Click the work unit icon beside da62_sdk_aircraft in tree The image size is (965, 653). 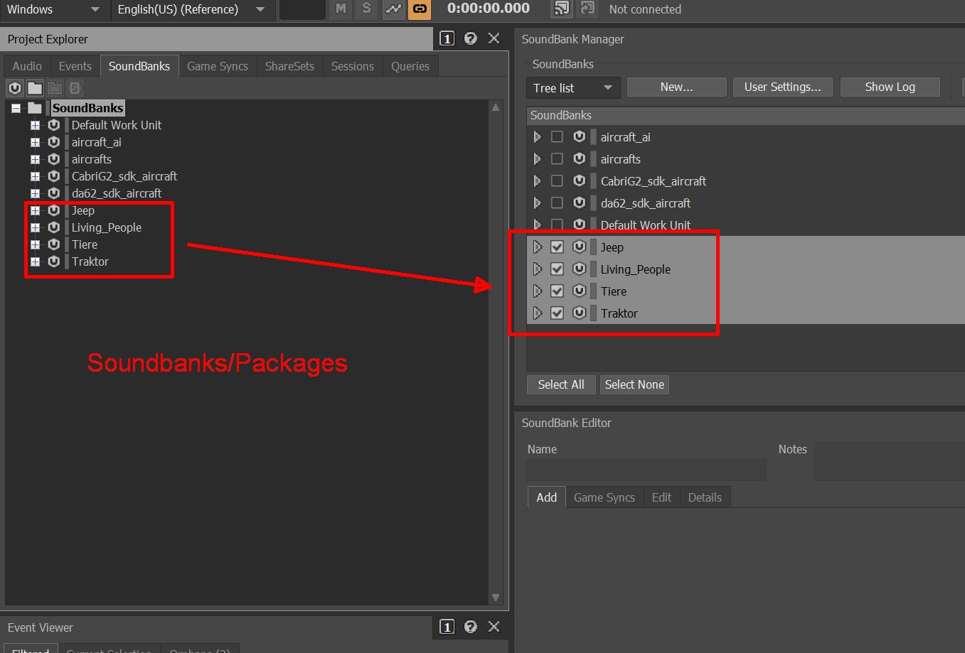pyautogui.click(x=53, y=193)
